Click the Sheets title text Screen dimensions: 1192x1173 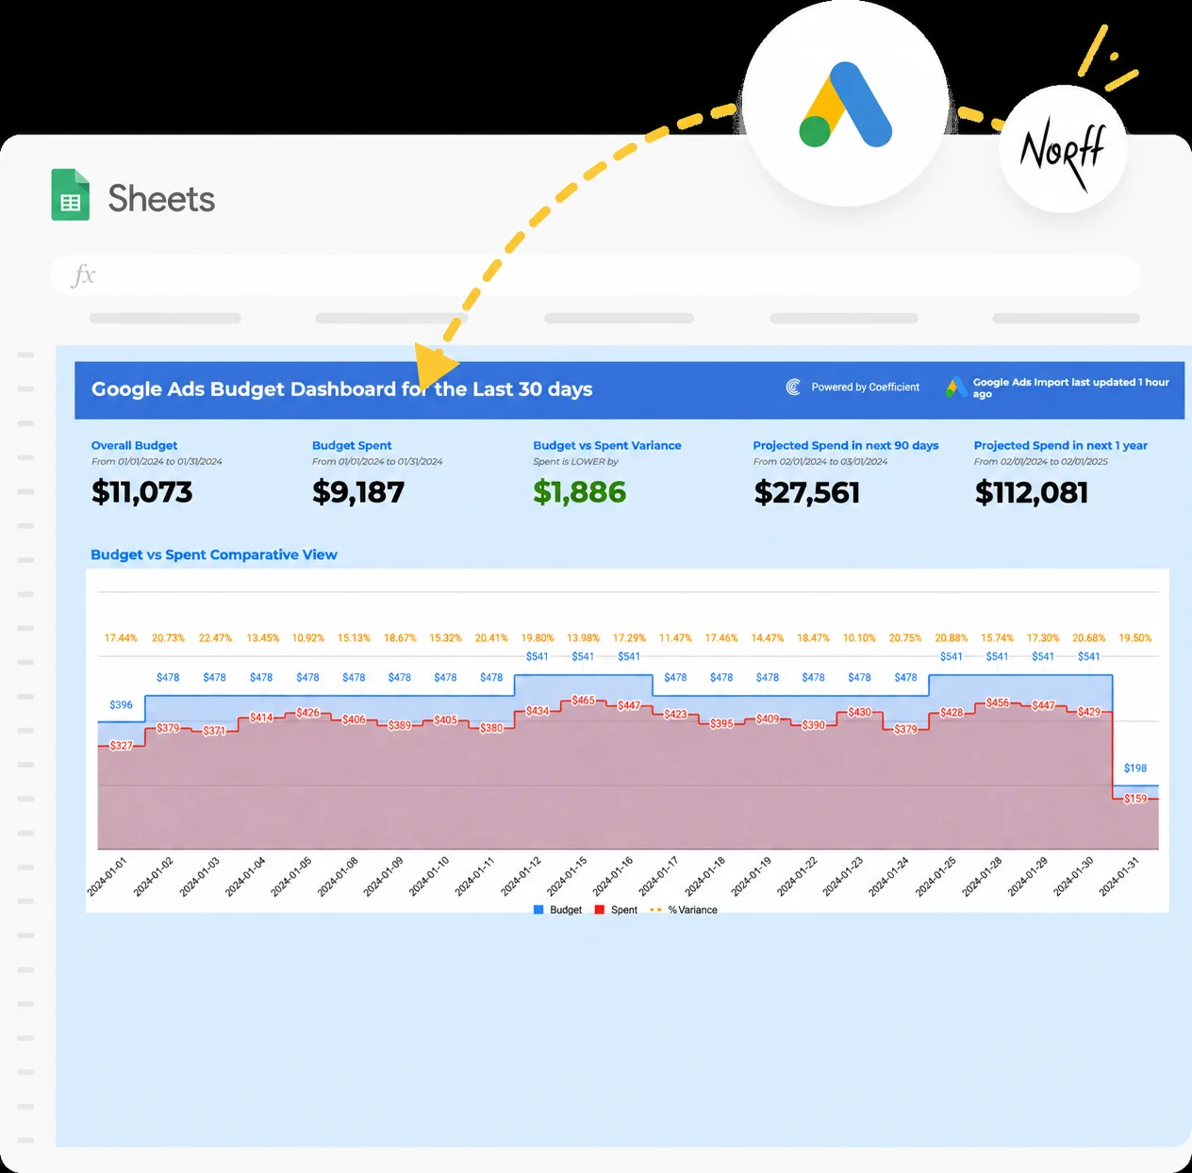point(161,199)
